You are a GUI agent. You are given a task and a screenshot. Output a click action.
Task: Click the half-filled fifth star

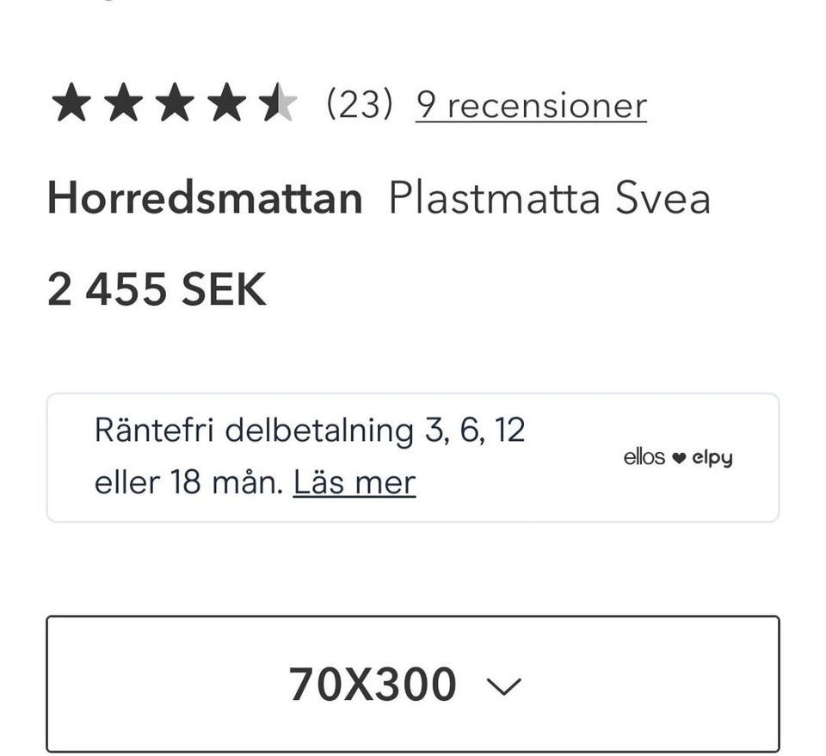coord(277,105)
